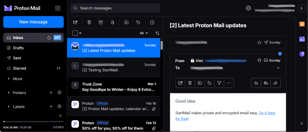Open Proton 50% off email Feb 13
Viewport: 308px width, 132px height.
tap(113, 124)
